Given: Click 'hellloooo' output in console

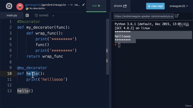Looking at the screenshot, I should pyautogui.click(x=123, y=36).
